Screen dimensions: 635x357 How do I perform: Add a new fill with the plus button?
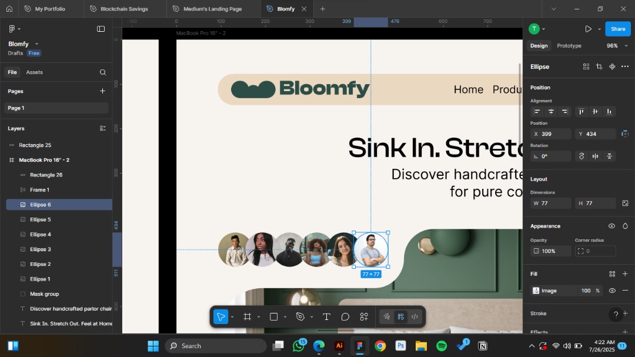pos(625,274)
